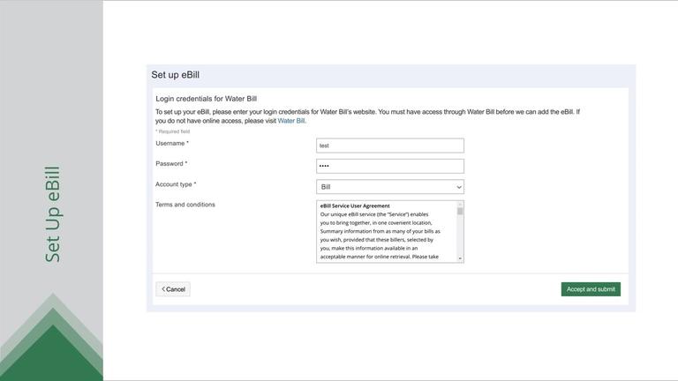The width and height of the screenshot is (678, 381).
Task: Click terms box scroll-down arrow
Action: tap(460, 258)
